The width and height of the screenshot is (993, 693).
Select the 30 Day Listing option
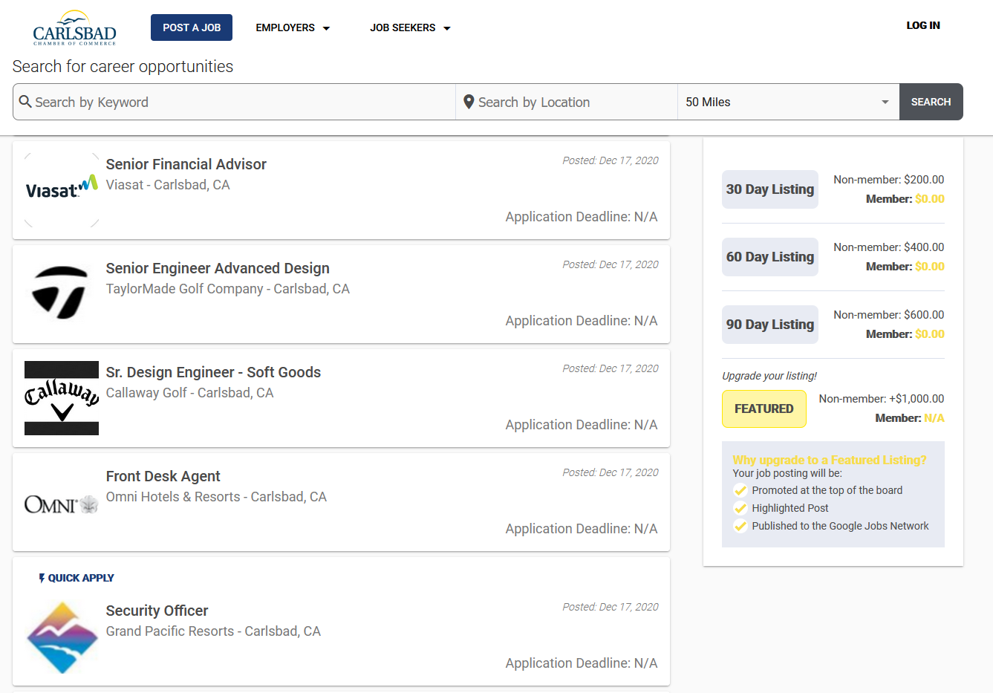pyautogui.click(x=770, y=189)
